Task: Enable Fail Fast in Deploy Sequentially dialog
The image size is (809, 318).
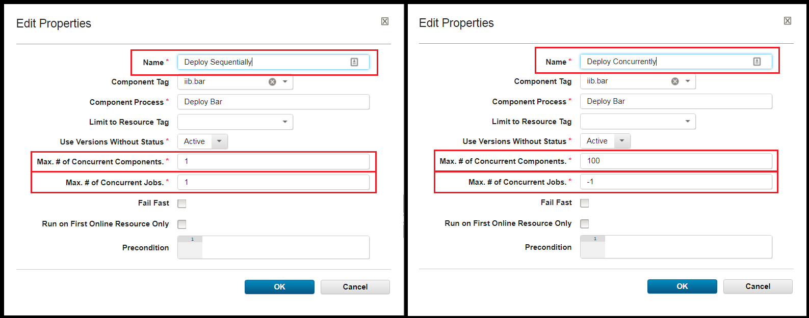Action: (182, 204)
